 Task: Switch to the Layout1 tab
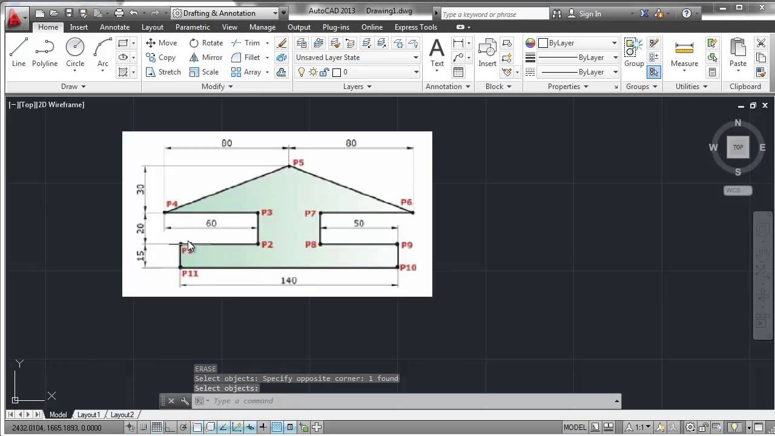tap(88, 415)
